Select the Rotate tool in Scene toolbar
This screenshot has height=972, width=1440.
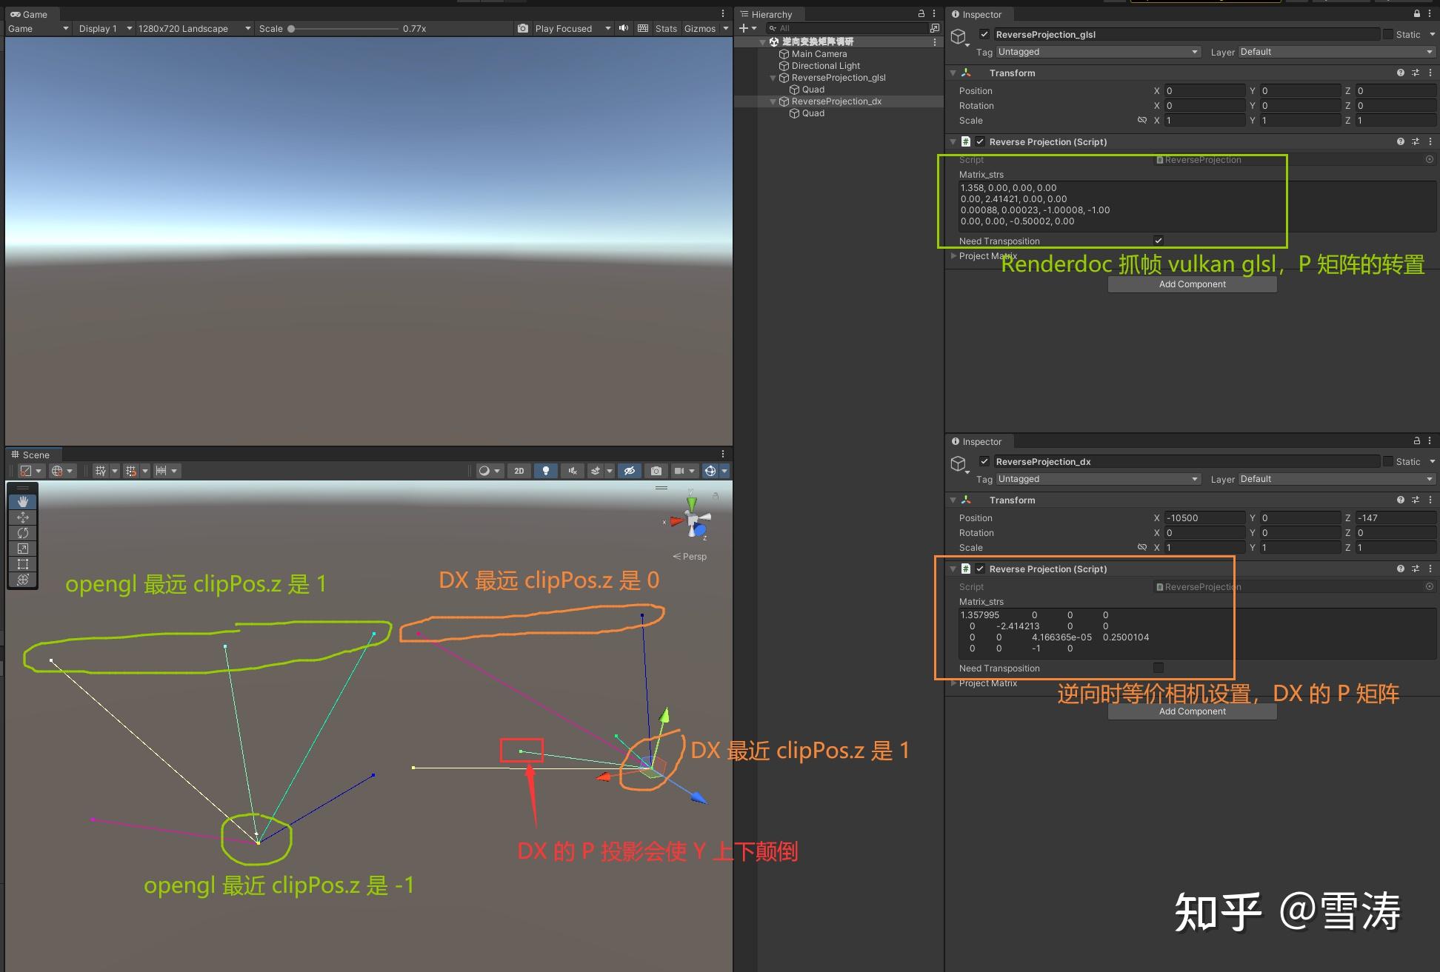22,532
